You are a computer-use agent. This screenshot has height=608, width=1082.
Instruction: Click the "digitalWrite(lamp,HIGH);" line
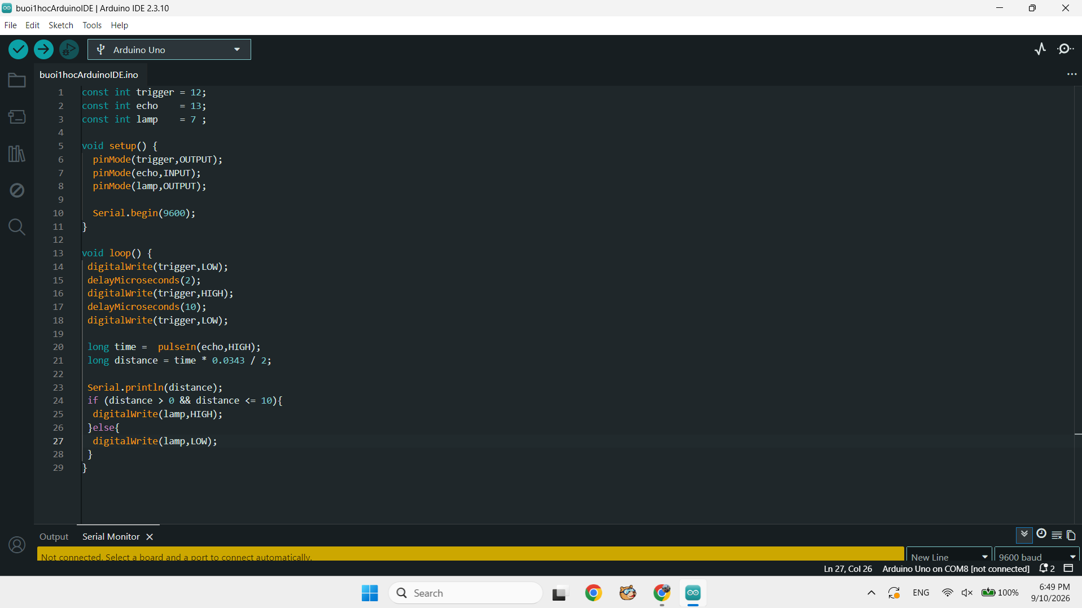point(157,414)
